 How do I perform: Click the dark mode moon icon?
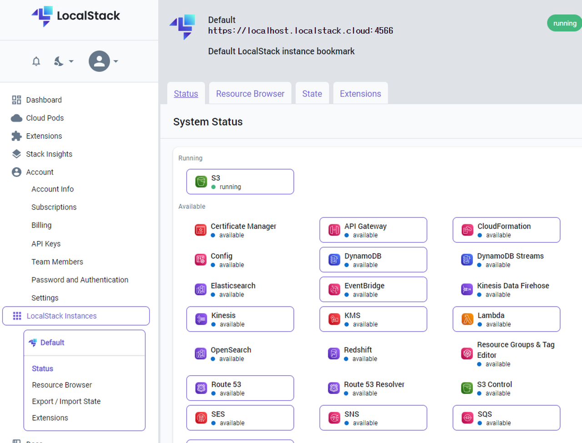coord(59,61)
